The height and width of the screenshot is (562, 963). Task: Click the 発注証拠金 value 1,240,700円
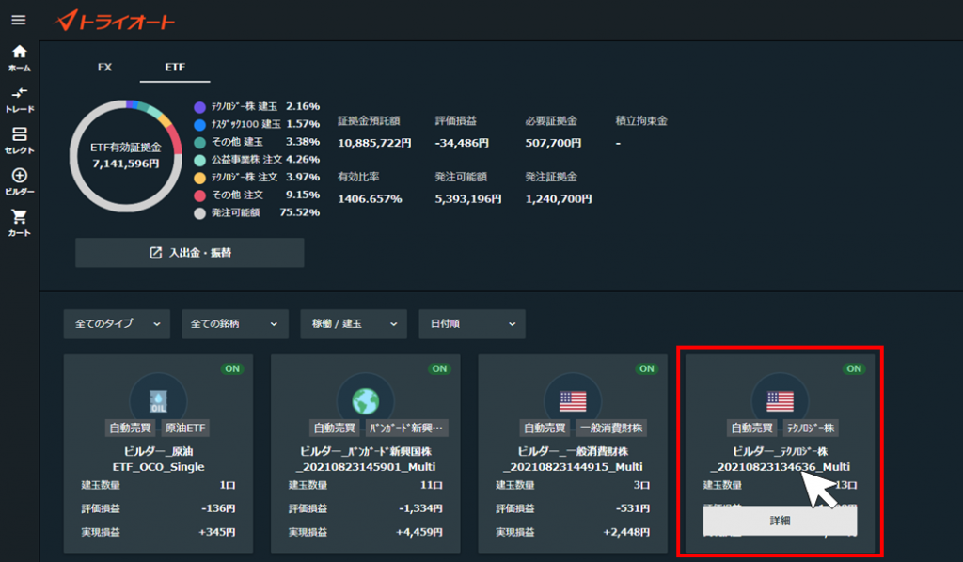[559, 199]
